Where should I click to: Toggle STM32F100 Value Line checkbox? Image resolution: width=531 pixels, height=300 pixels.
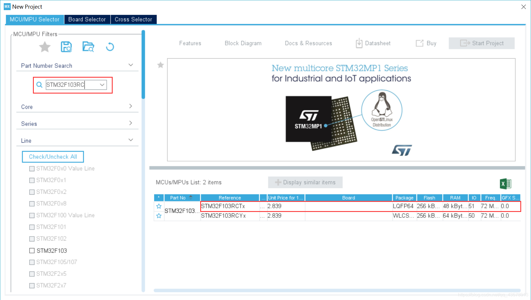click(32, 215)
